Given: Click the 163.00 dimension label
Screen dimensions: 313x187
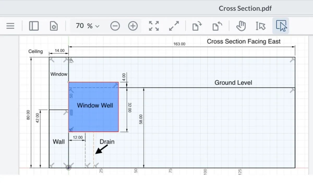Looking at the screenshot, I should click(179, 44).
